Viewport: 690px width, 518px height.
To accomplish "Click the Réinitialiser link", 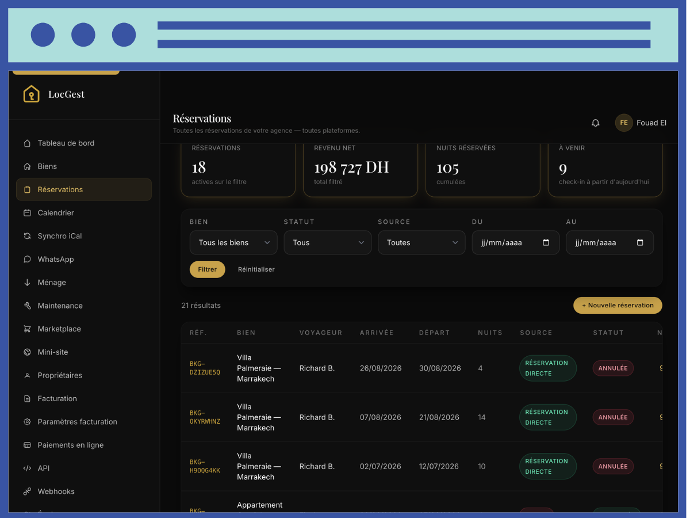I will (256, 269).
